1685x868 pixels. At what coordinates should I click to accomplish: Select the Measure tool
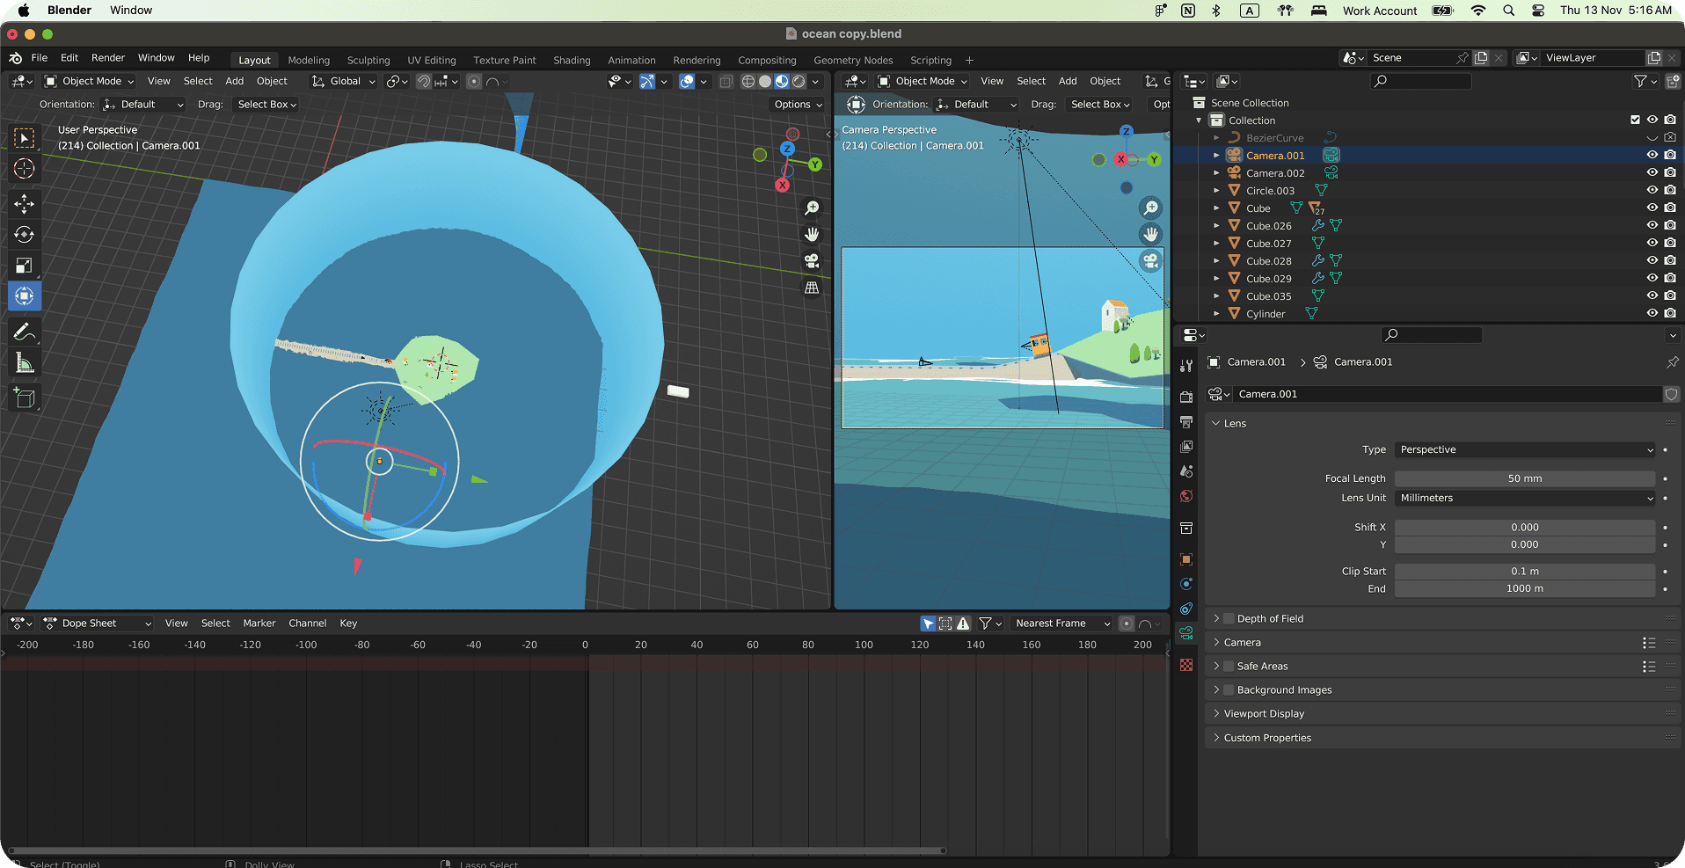(24, 363)
